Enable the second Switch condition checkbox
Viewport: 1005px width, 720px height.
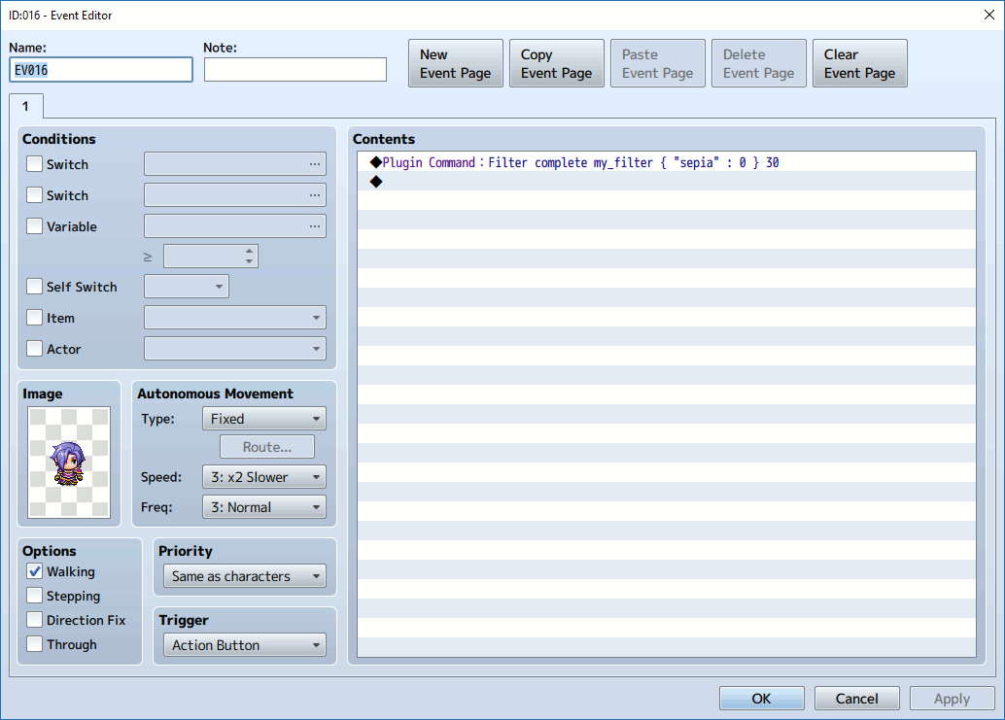35,194
